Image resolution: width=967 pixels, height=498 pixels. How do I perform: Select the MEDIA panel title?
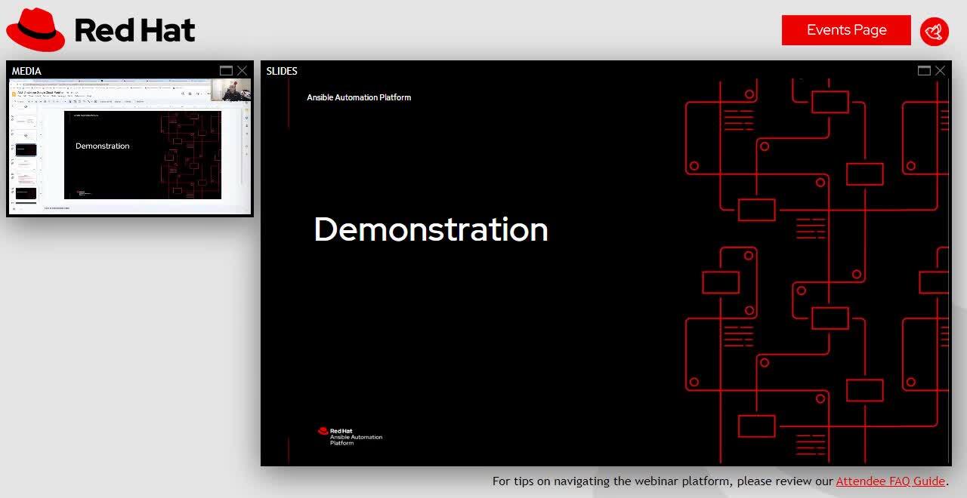[26, 71]
